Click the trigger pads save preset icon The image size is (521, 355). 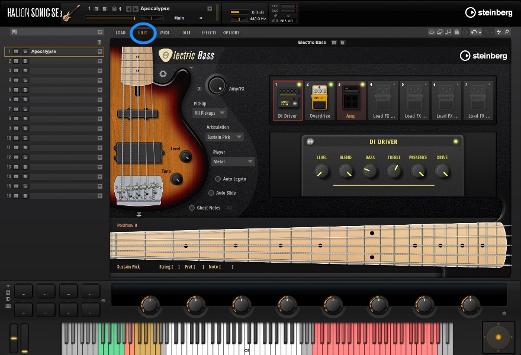[8, 292]
